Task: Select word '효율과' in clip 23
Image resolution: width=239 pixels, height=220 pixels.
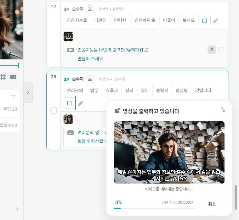Action: 112,91
